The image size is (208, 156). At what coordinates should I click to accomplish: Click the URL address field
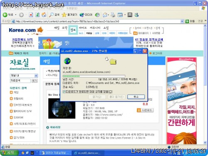click(x=97, y=21)
